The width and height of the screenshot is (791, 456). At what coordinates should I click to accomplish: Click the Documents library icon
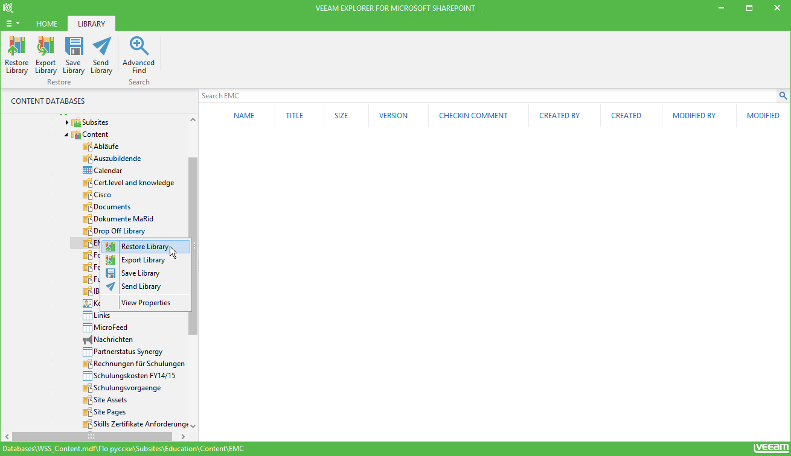click(87, 207)
